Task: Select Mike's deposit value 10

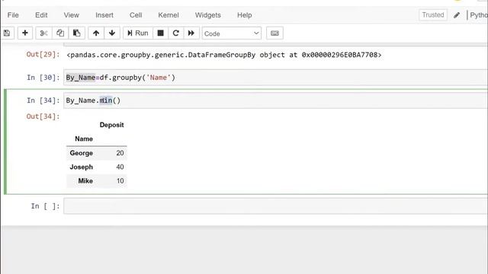Action: tap(120, 181)
